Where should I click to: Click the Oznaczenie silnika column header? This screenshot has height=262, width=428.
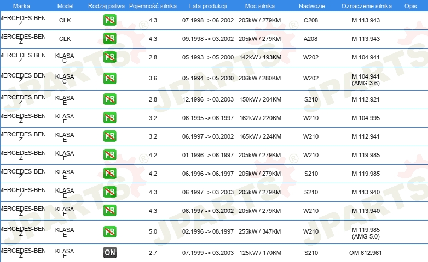[366, 6]
